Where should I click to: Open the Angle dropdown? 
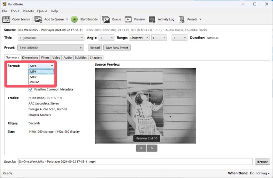coord(106,38)
